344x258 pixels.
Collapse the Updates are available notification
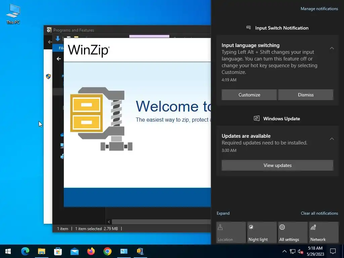[332, 139]
